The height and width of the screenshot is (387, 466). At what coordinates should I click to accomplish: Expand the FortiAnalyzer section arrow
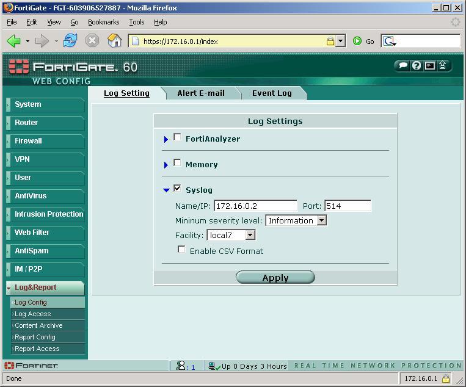pyautogui.click(x=166, y=139)
